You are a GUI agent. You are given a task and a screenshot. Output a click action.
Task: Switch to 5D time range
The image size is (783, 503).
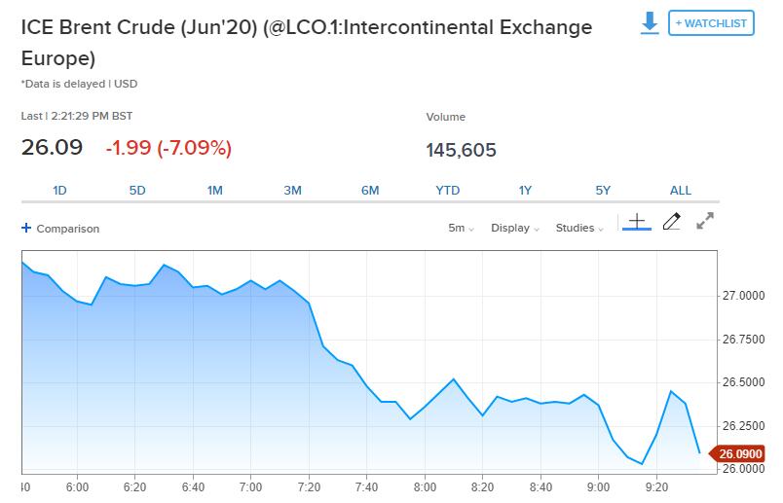pos(137,190)
